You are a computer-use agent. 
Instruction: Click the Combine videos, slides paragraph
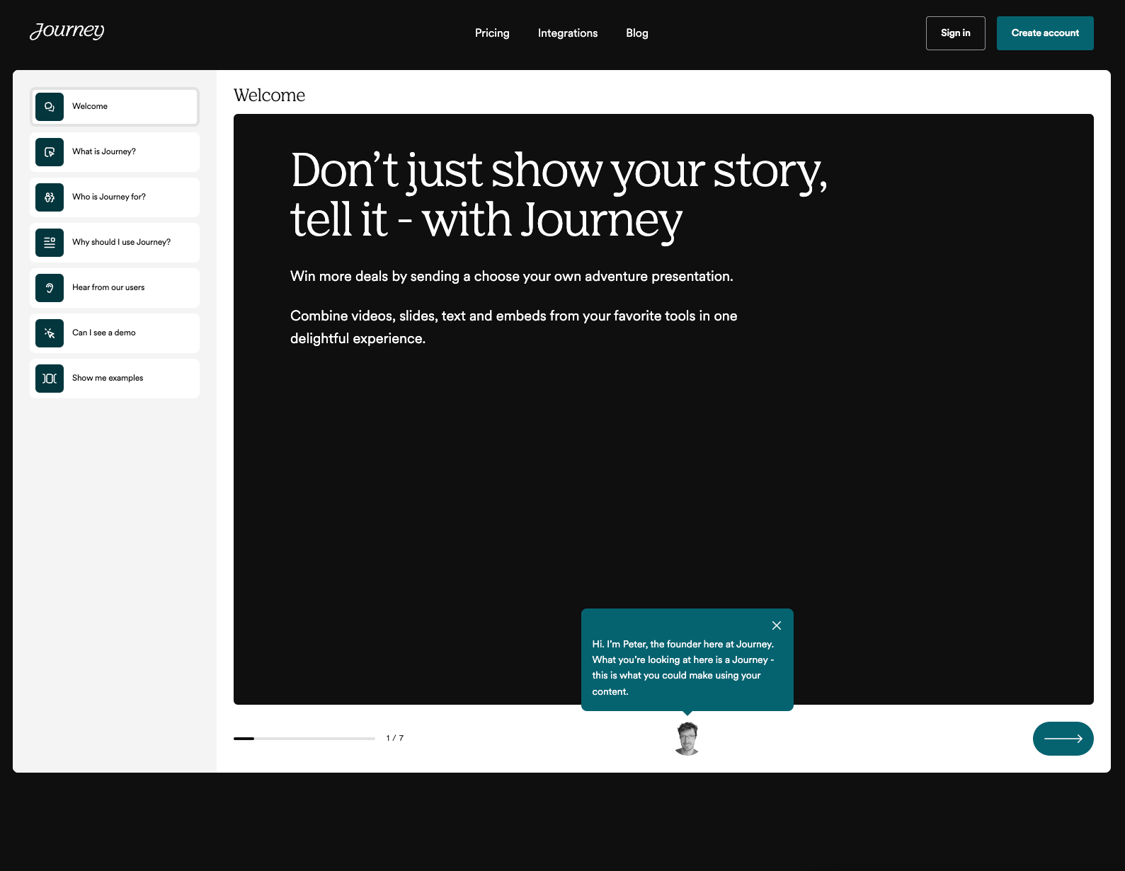point(514,327)
